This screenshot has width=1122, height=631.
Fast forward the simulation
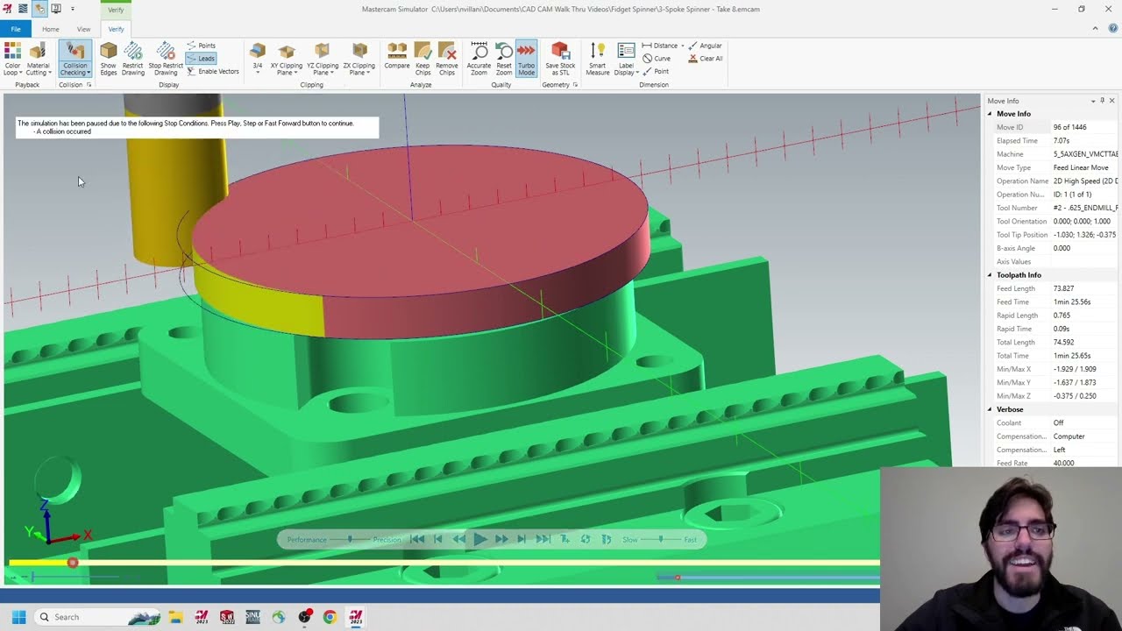[501, 540]
